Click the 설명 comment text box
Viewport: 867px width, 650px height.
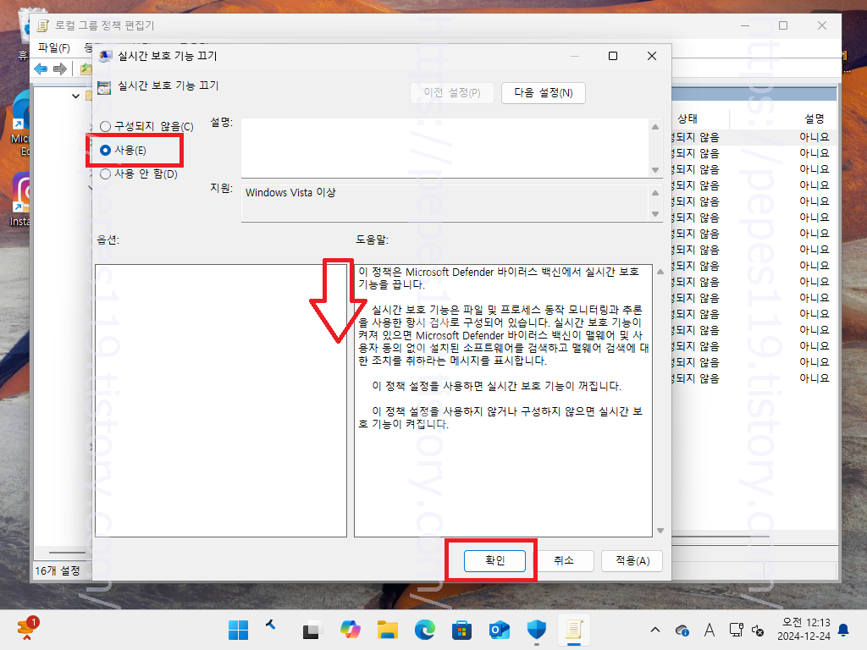coord(445,148)
